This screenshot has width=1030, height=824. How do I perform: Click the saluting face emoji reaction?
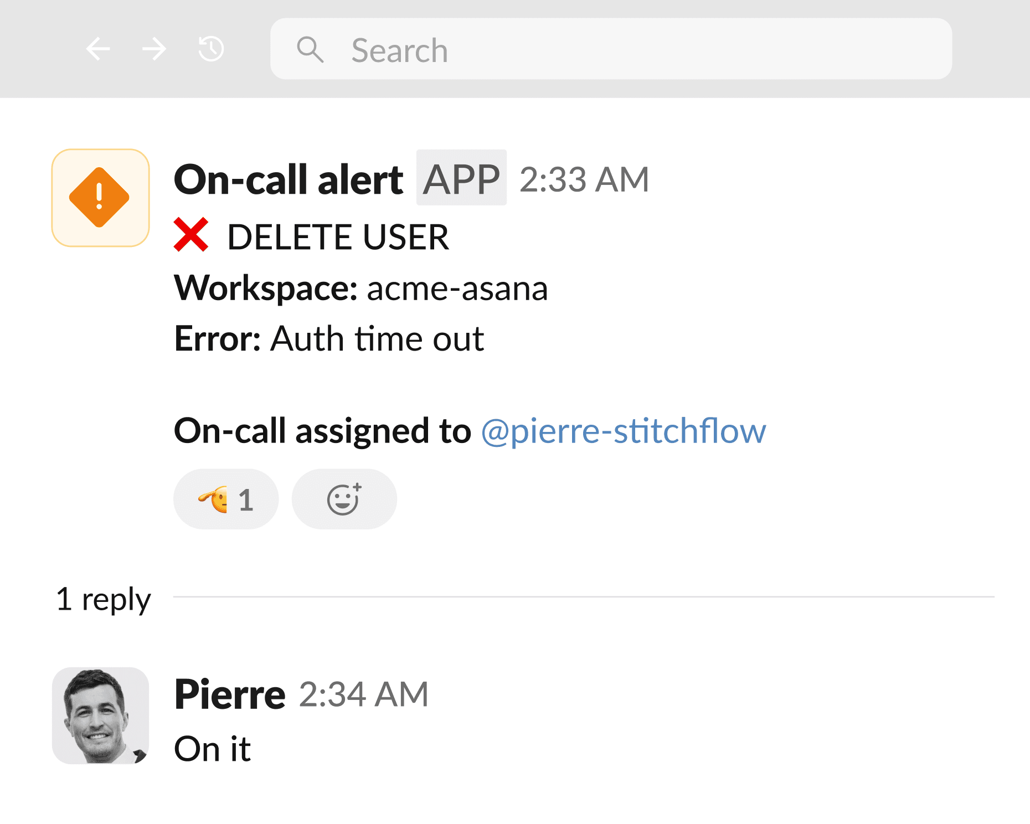215,498
